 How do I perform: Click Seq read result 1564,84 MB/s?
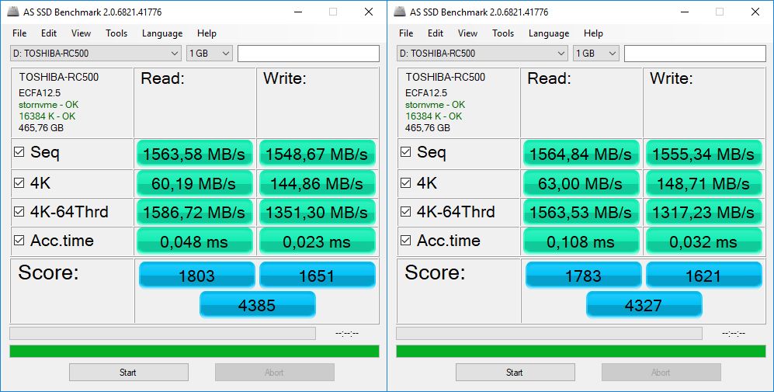[581, 154]
